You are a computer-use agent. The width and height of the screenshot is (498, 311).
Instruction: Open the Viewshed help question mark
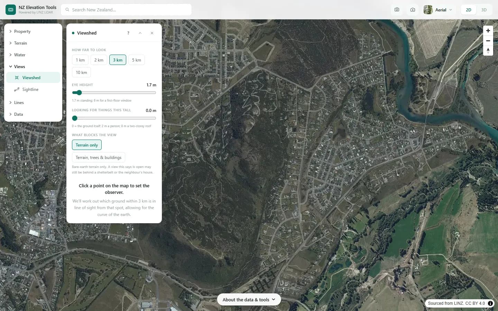click(128, 33)
